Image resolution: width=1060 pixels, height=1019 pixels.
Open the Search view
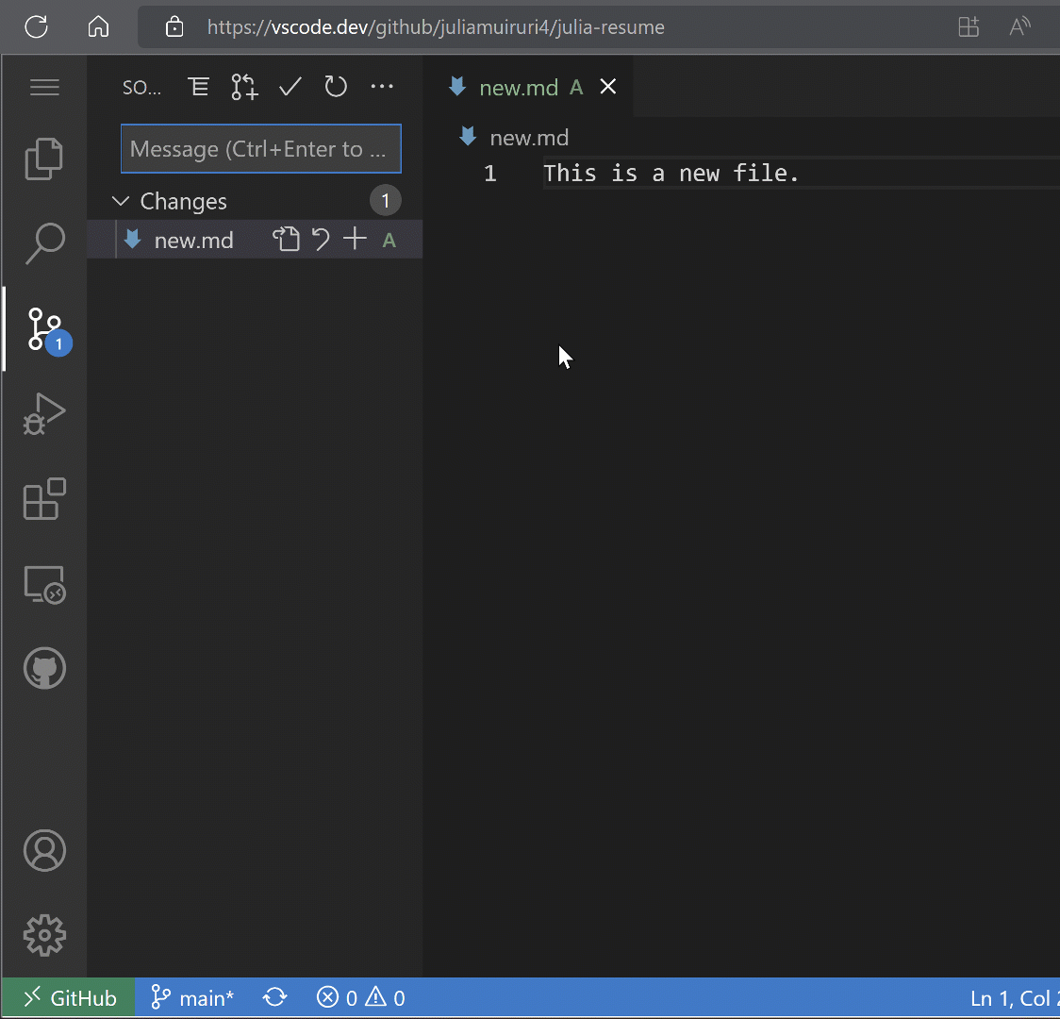point(43,243)
